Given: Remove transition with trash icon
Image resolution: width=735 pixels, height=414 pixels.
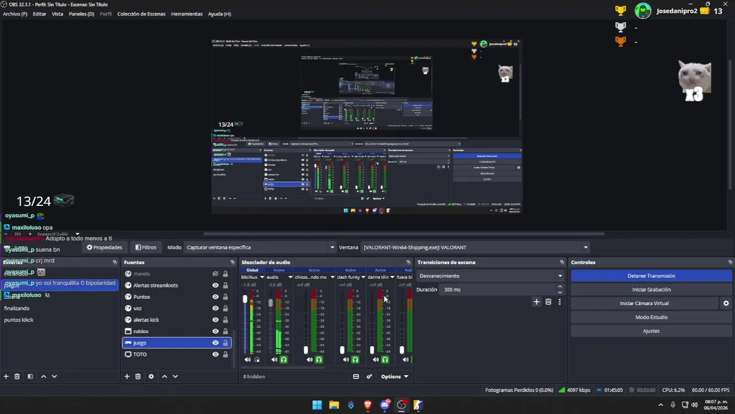Looking at the screenshot, I should click(x=548, y=302).
